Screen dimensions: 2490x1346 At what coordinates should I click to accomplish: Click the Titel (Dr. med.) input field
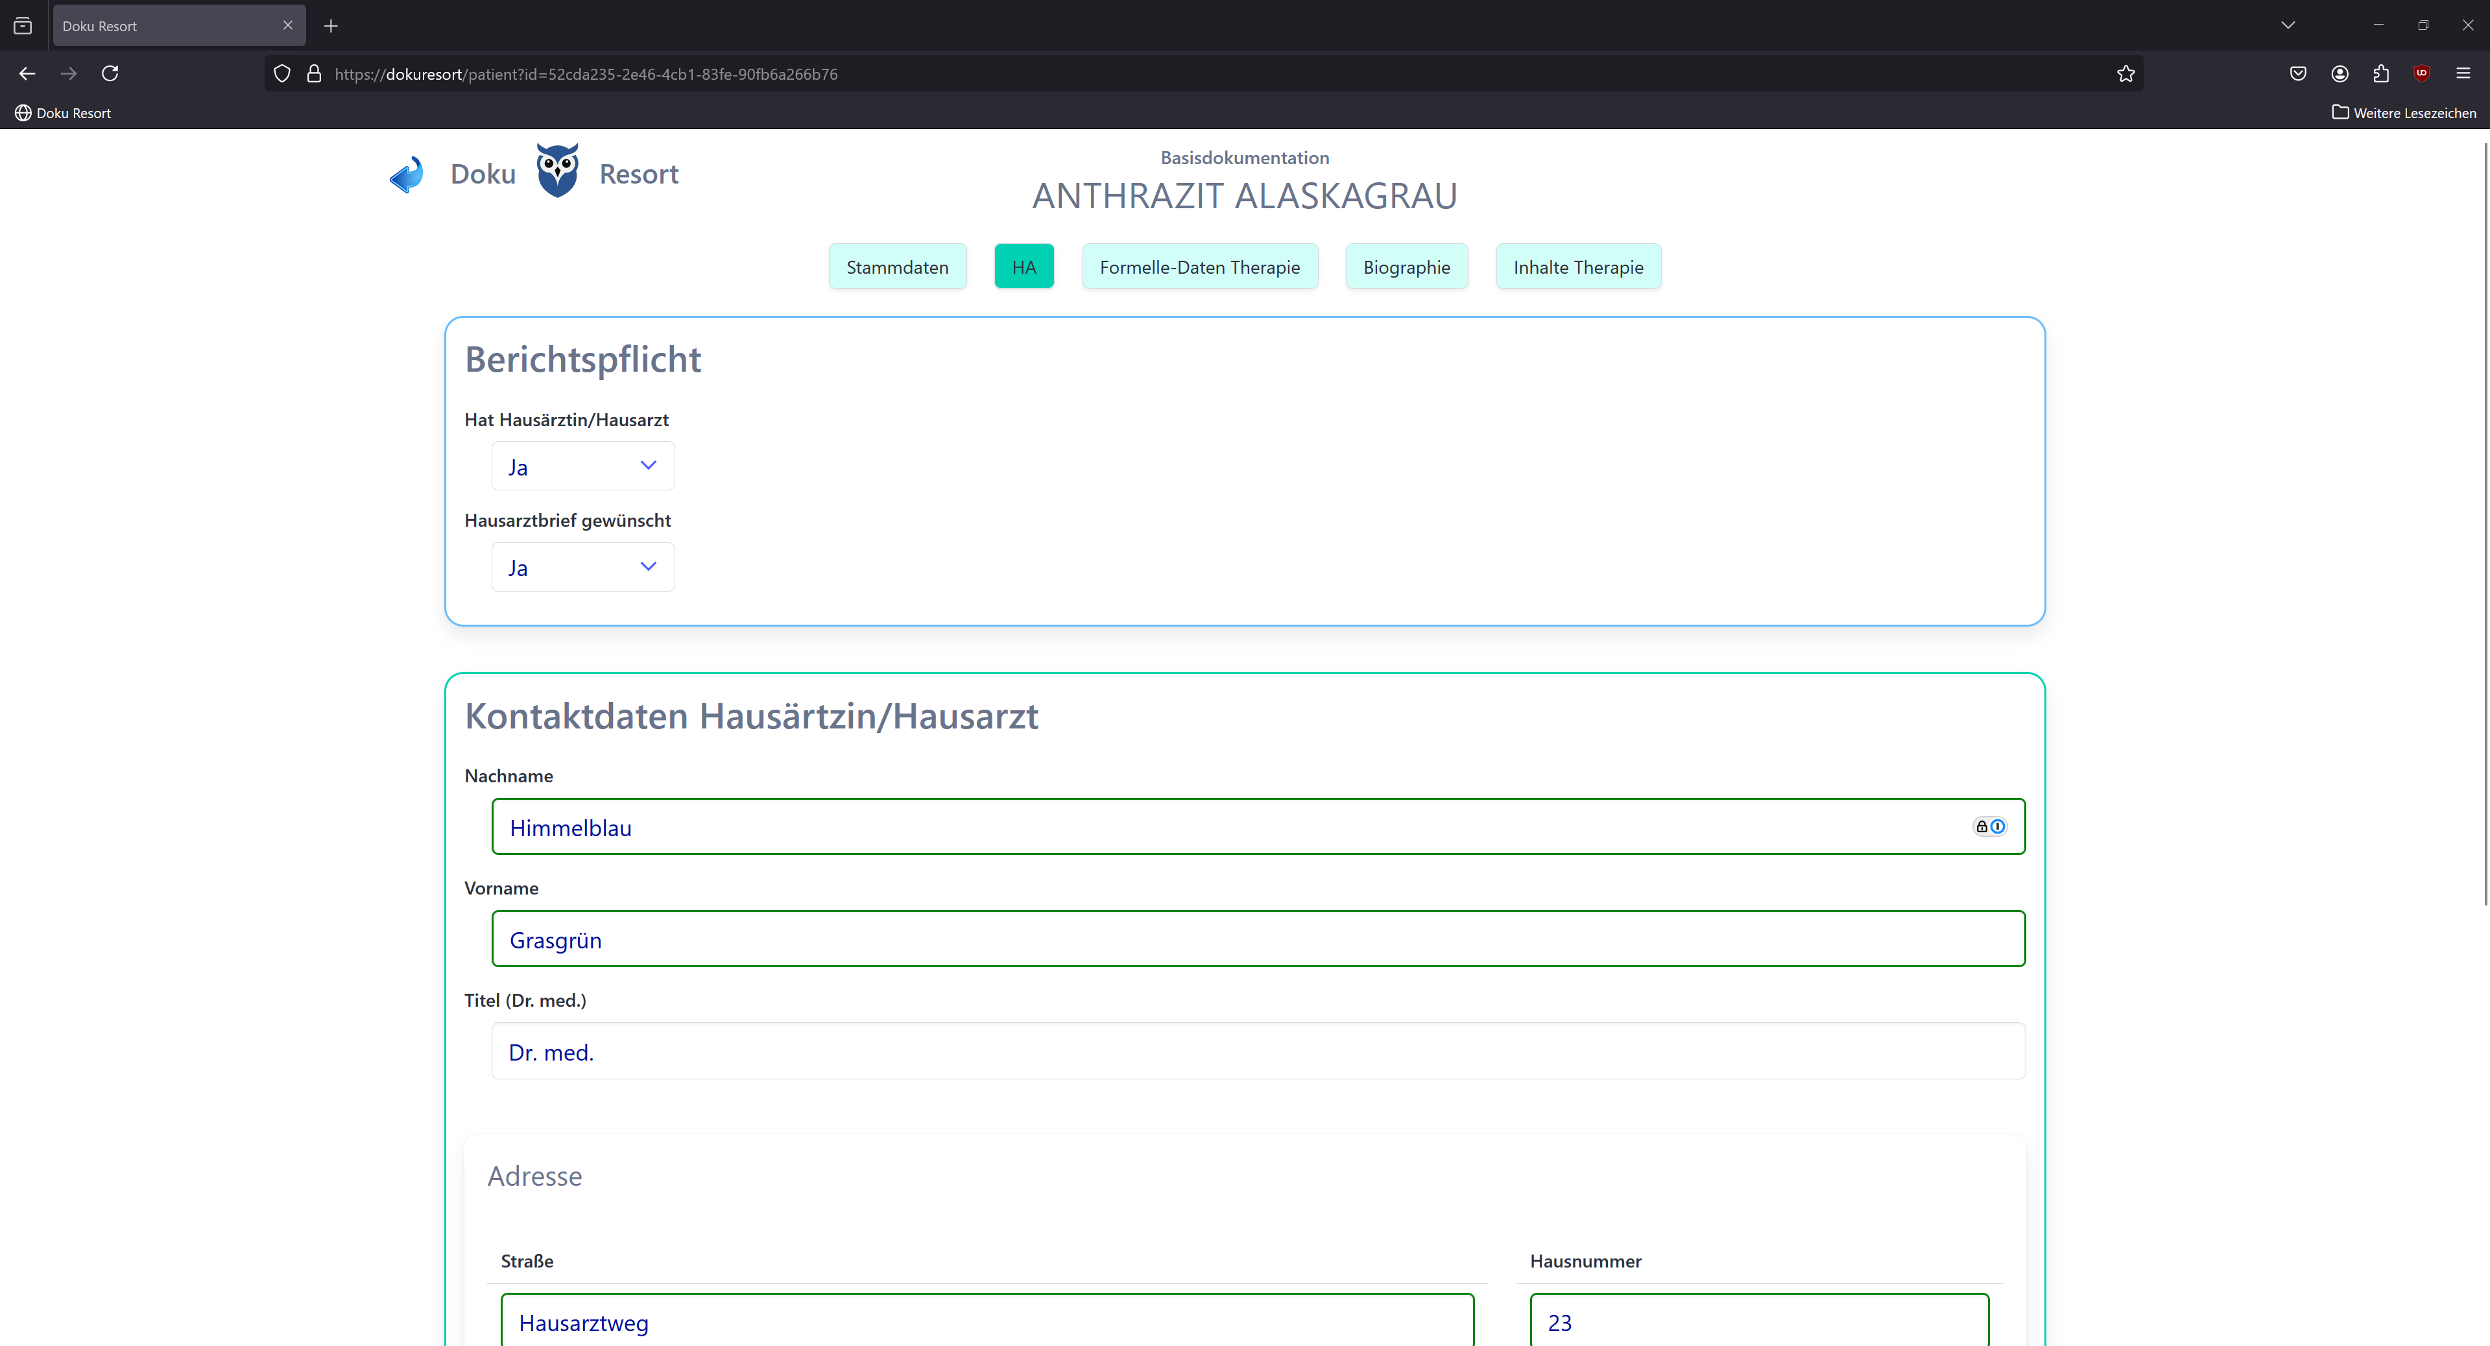click(x=1256, y=1051)
